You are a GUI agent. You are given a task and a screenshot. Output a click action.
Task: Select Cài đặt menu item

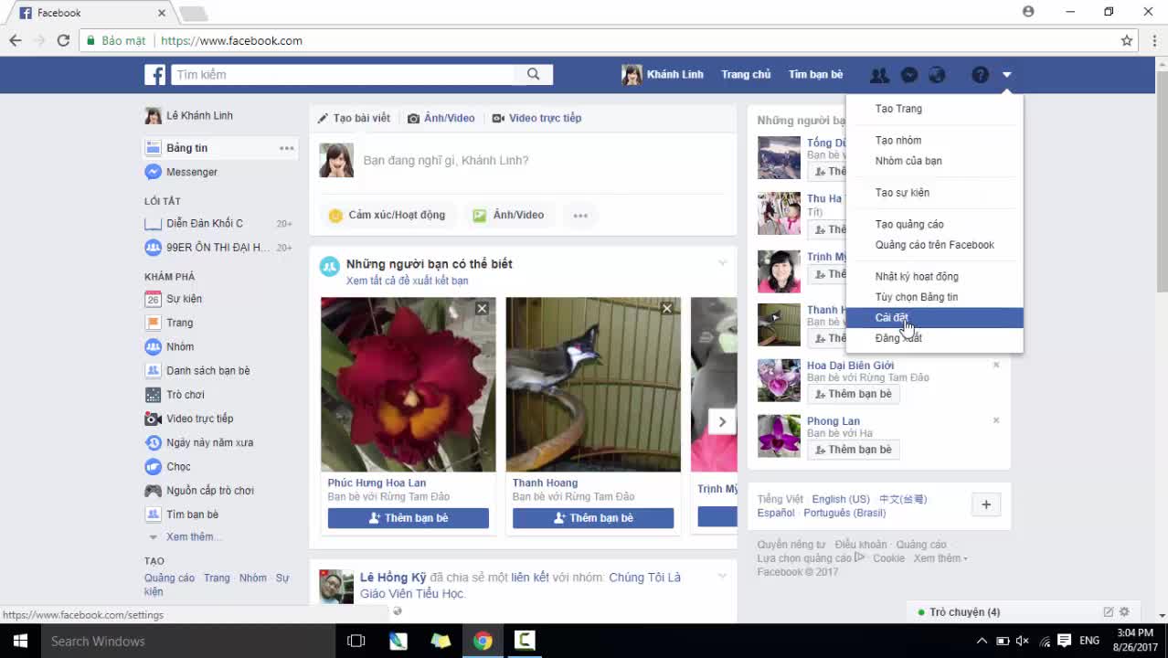pyautogui.click(x=934, y=318)
